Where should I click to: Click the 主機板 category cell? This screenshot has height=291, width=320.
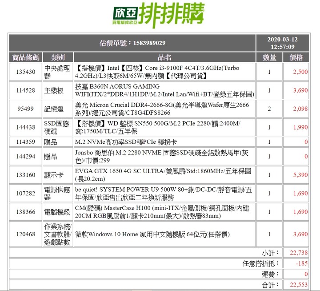(58, 90)
